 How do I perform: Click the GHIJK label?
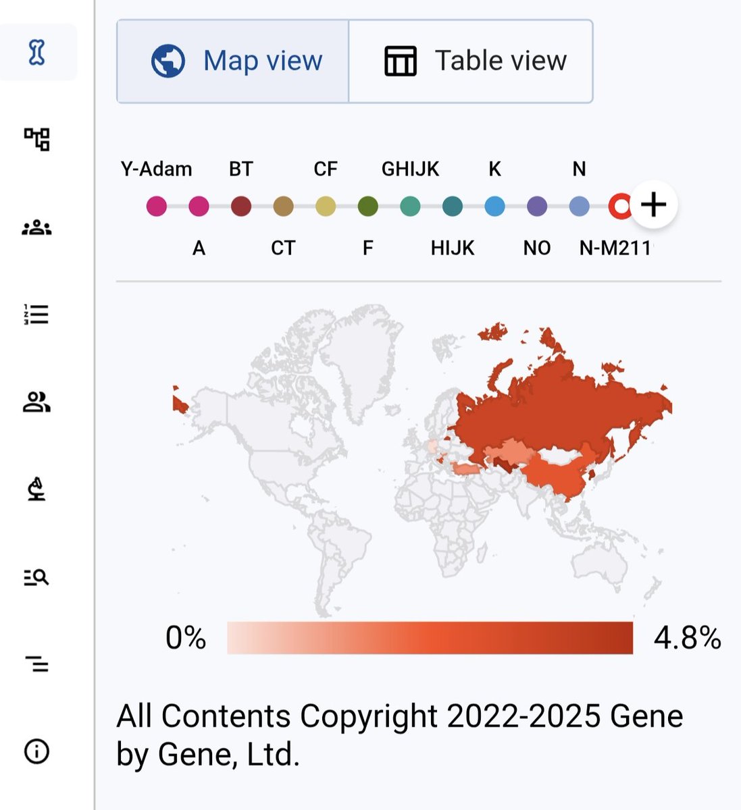(411, 169)
